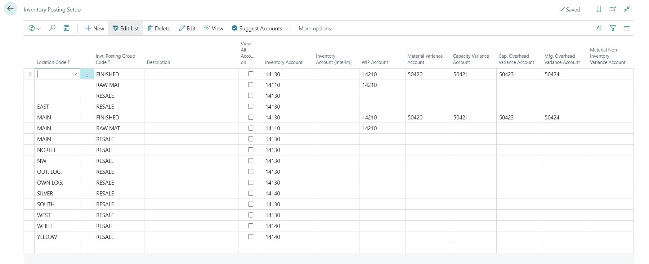Open More options menu
The width and height of the screenshot is (649, 264).
315,28
